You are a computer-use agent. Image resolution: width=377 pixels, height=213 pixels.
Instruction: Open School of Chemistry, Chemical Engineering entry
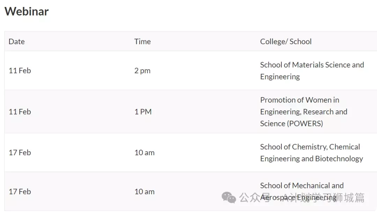pyautogui.click(x=312, y=153)
